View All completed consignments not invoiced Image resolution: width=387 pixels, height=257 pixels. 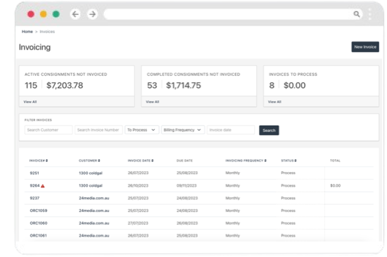(153, 102)
